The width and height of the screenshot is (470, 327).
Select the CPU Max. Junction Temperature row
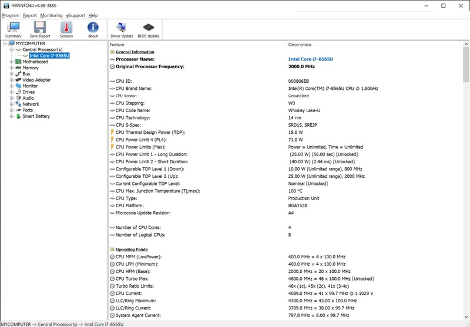285,191
